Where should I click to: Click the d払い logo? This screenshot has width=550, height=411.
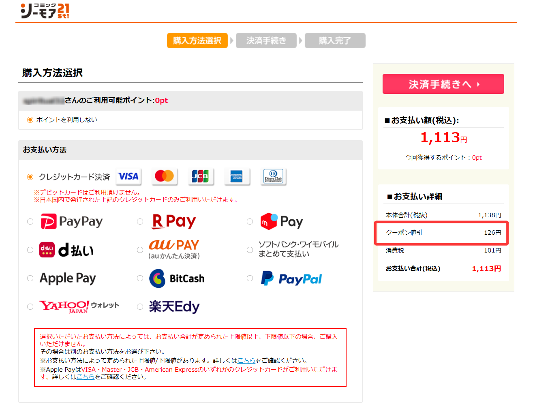[66, 250]
